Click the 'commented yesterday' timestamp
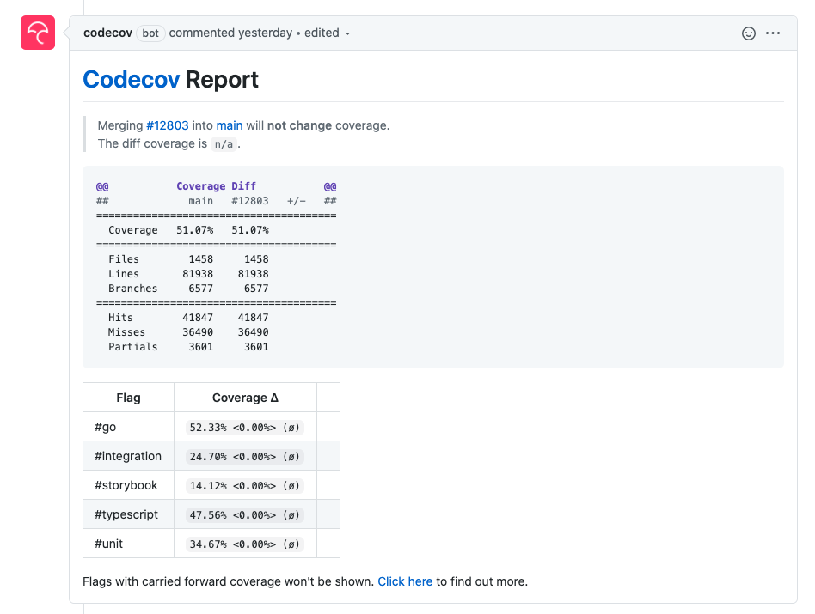Viewport: 815px width, 614px height. [x=230, y=33]
